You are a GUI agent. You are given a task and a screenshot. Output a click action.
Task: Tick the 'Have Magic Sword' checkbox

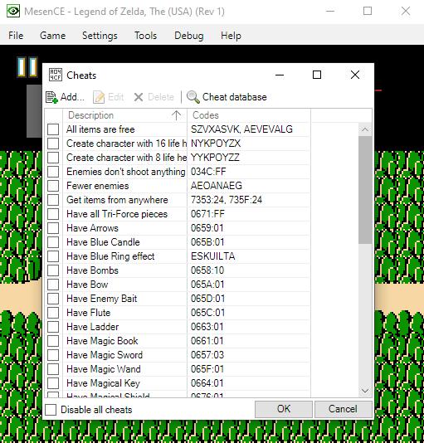[x=53, y=355]
